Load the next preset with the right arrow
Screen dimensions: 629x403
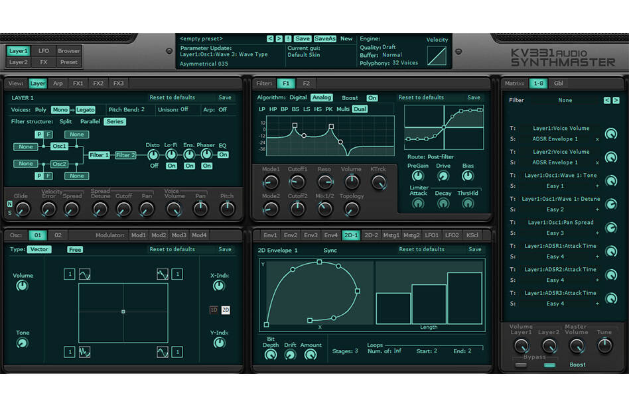[279, 38]
